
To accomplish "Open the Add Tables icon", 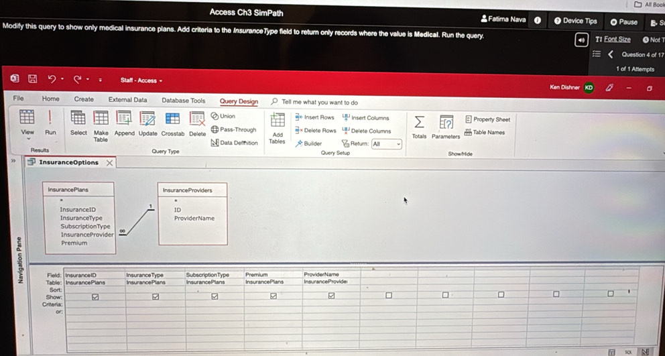I will pyautogui.click(x=277, y=121).
